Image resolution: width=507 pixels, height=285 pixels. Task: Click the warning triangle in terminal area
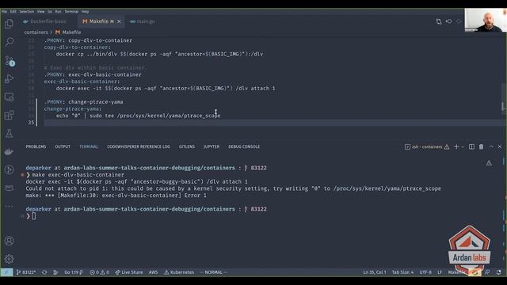(x=489, y=163)
